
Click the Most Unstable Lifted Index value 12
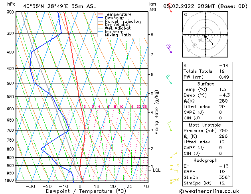222,142
